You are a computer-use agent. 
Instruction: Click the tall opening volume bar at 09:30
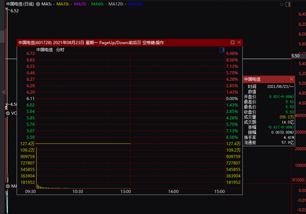tap(36, 168)
